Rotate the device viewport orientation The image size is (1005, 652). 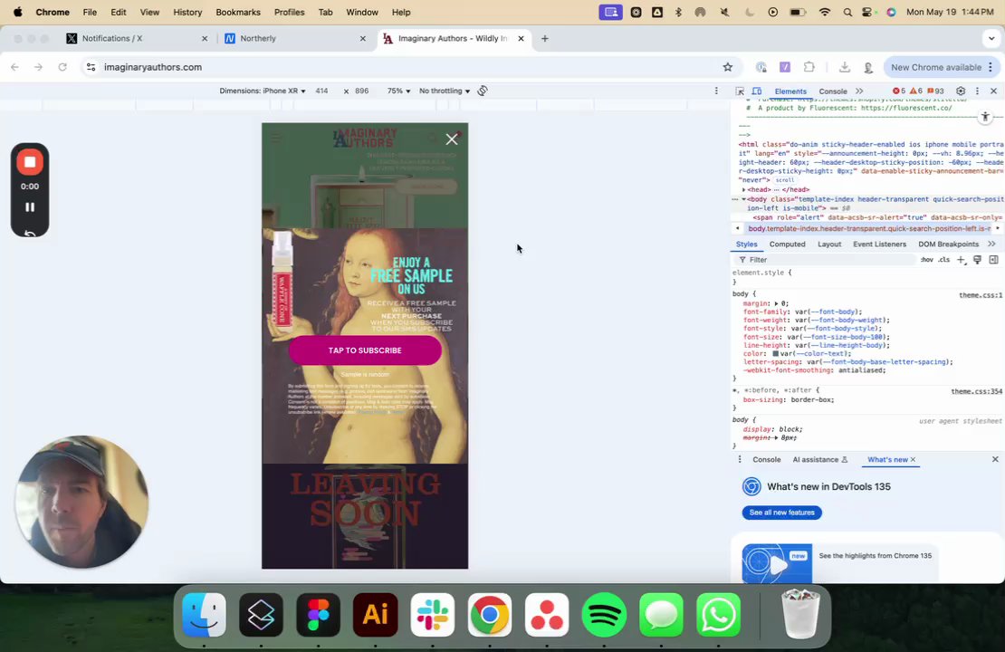click(x=483, y=91)
